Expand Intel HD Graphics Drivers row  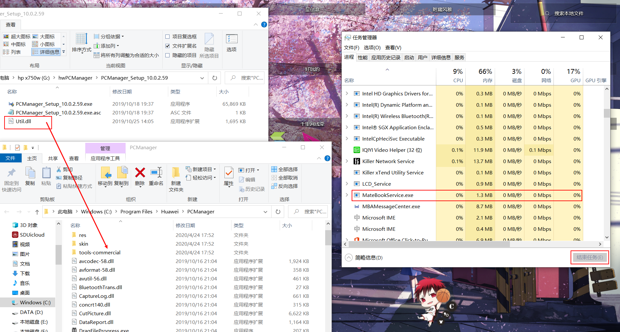pos(347,93)
